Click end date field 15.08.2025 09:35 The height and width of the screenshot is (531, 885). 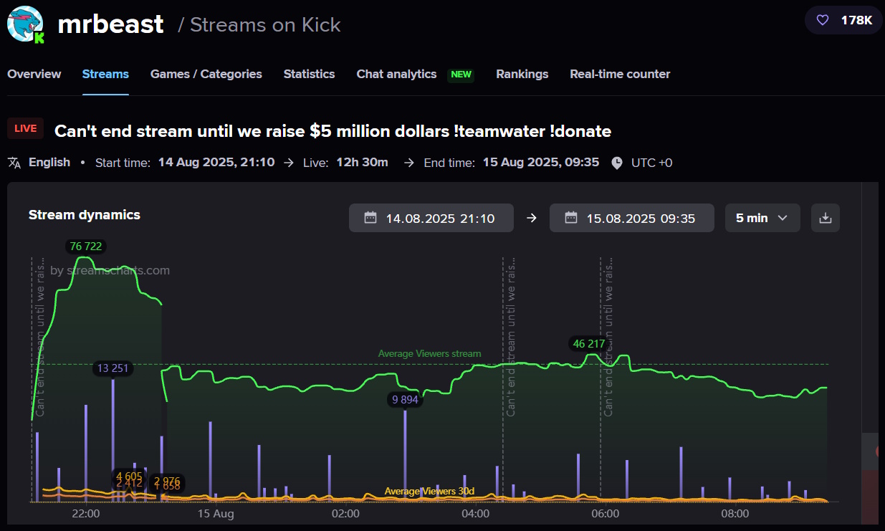[632, 218]
